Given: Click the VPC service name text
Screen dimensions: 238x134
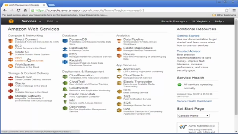Looking at the screenshot, I should 18,58.
